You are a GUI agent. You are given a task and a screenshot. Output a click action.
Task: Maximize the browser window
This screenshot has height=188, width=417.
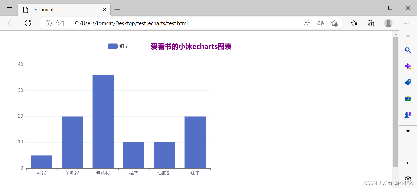click(x=390, y=8)
